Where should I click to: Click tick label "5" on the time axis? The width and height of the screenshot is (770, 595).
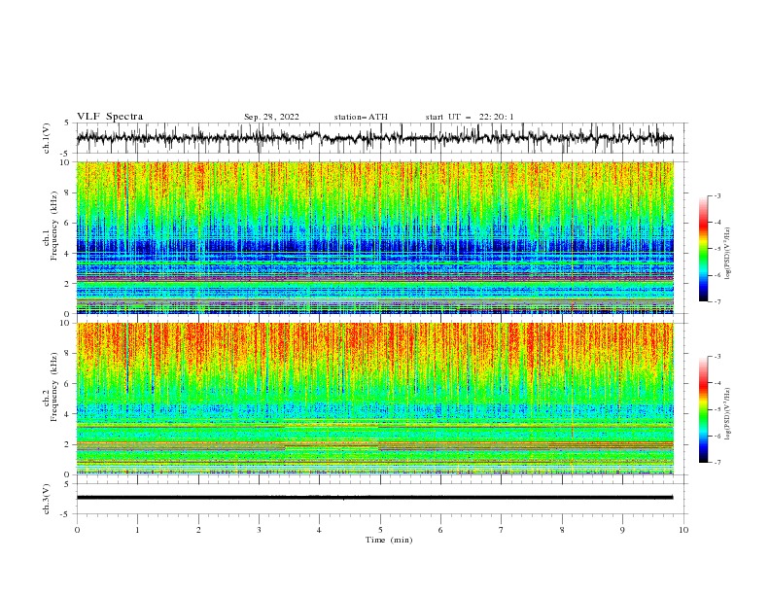click(380, 530)
